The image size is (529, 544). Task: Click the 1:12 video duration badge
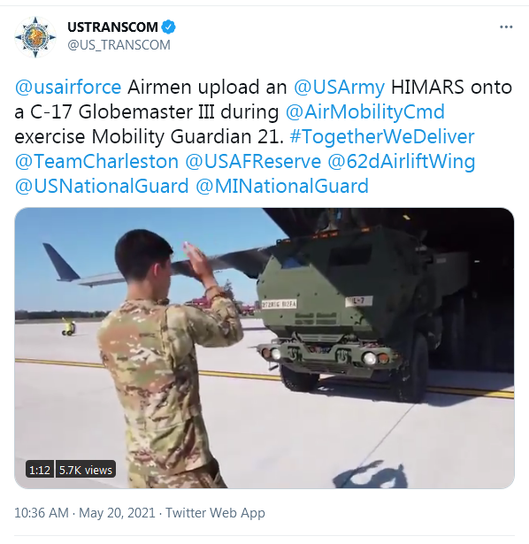[40, 470]
